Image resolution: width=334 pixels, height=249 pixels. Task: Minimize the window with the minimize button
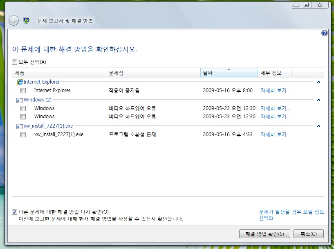point(296,5)
